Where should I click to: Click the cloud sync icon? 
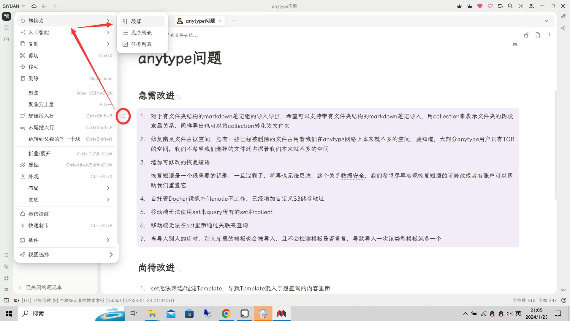coord(34,6)
